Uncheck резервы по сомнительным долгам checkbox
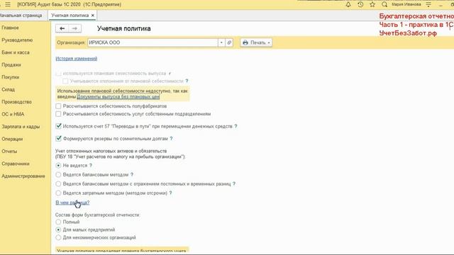The width and height of the screenshot is (454, 255). (58, 138)
